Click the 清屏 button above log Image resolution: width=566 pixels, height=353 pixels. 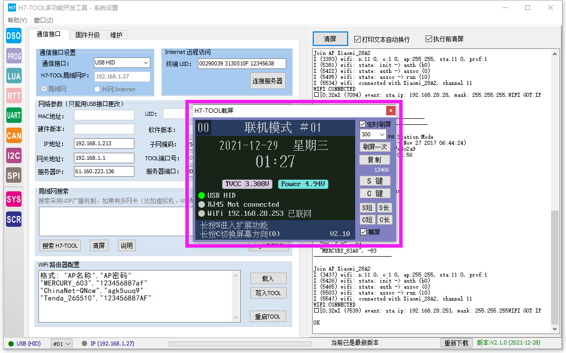330,39
